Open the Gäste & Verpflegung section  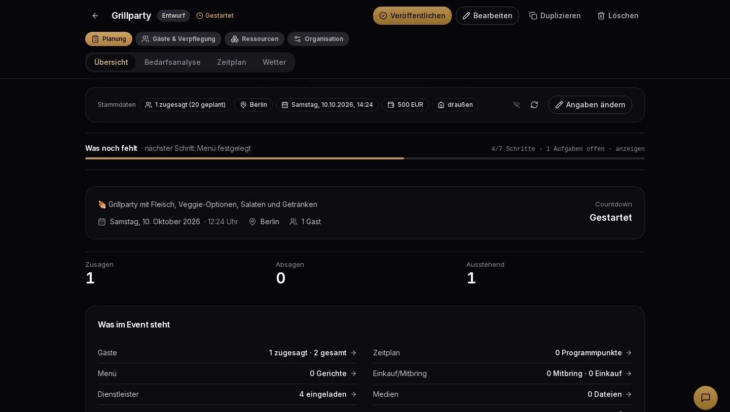click(178, 39)
